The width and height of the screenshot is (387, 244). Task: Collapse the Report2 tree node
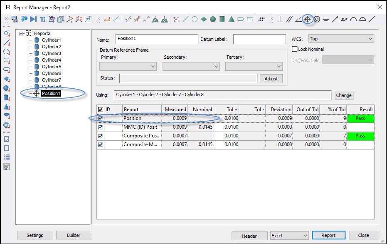point(20,33)
